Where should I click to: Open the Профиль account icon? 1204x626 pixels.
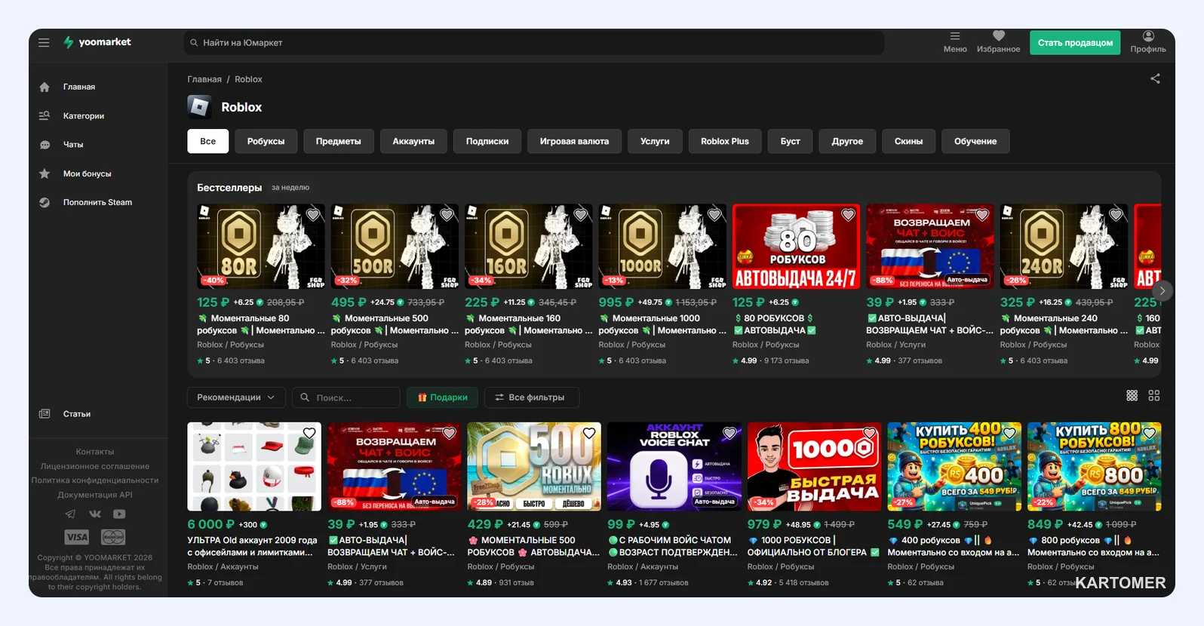1148,42
